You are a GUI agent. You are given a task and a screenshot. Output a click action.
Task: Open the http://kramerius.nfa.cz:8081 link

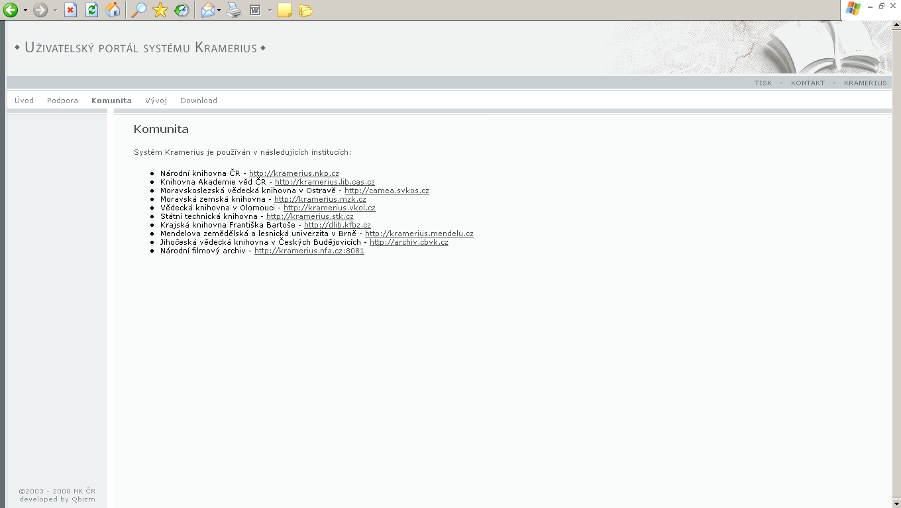(x=309, y=251)
